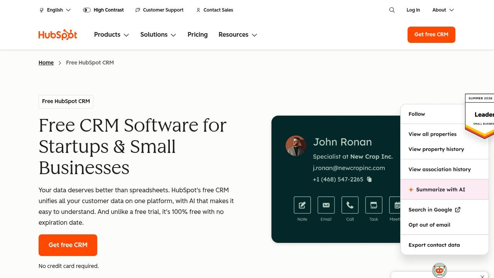Image resolution: width=494 pixels, height=278 pixels.
Task: Select Opt out of email
Action: tap(430, 225)
